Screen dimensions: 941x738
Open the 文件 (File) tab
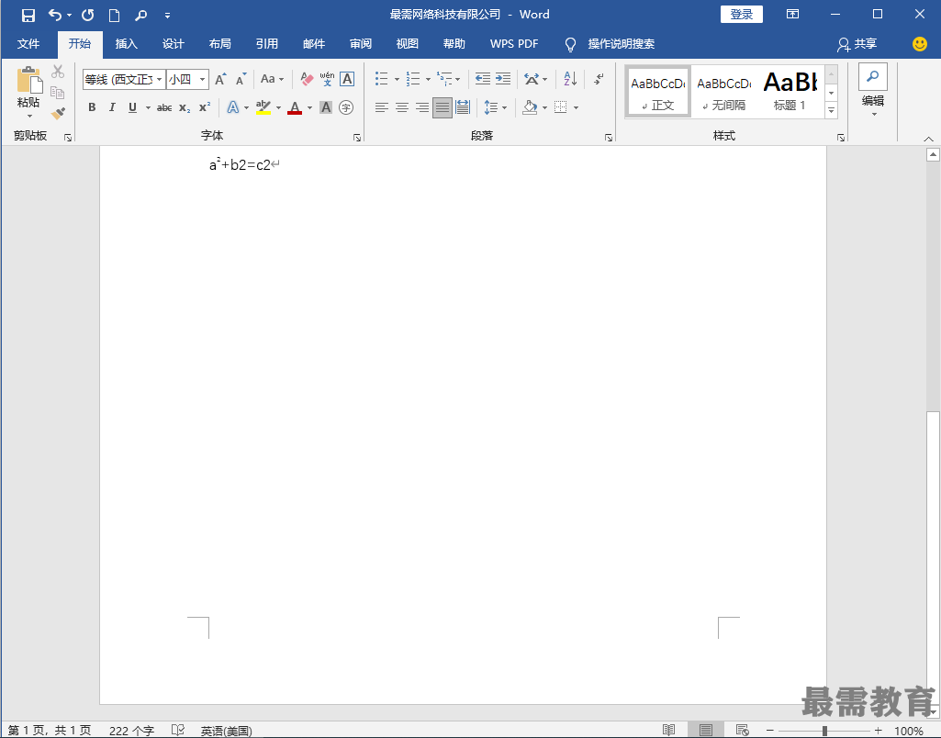(28, 44)
